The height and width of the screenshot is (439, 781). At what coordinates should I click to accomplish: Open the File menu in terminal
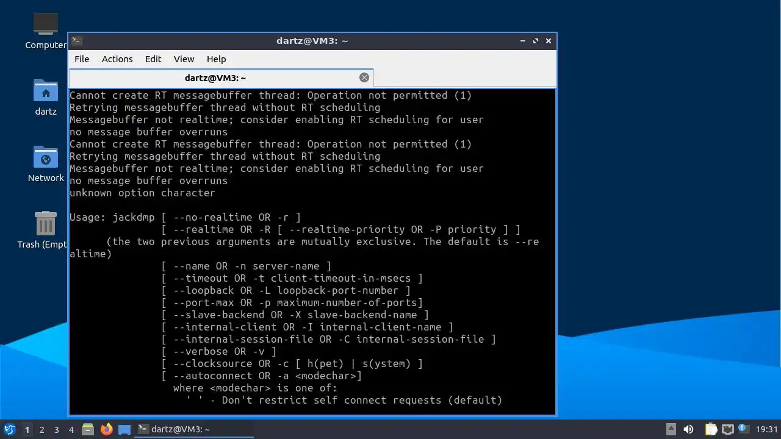pos(82,59)
